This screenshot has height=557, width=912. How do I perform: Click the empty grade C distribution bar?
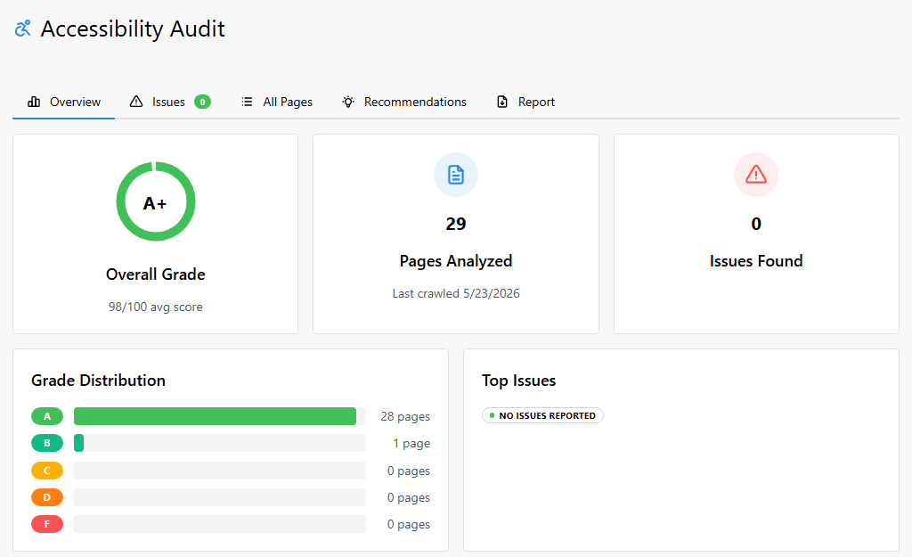[220, 471]
